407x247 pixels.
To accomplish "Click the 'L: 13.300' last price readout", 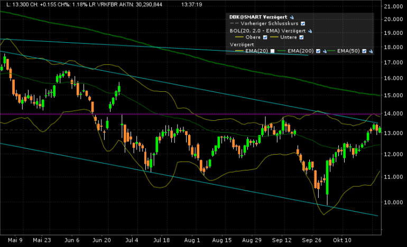I will 18,5.
